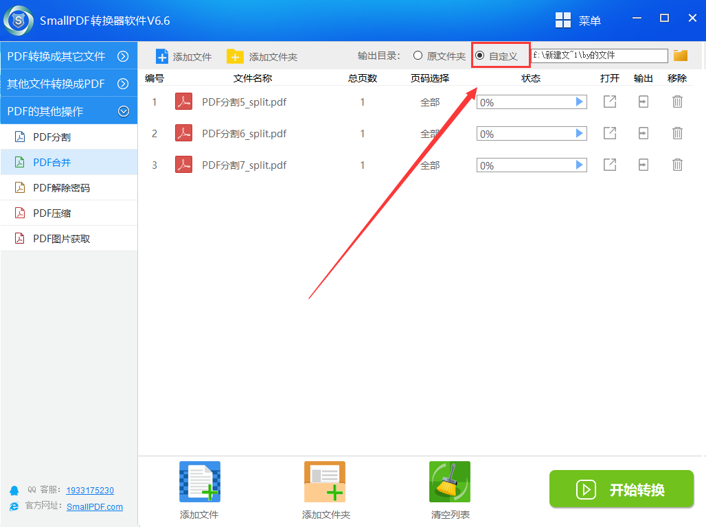Click 全部 page selection for PDF分割5_split.pdf
This screenshot has height=527, width=706.
430,102
